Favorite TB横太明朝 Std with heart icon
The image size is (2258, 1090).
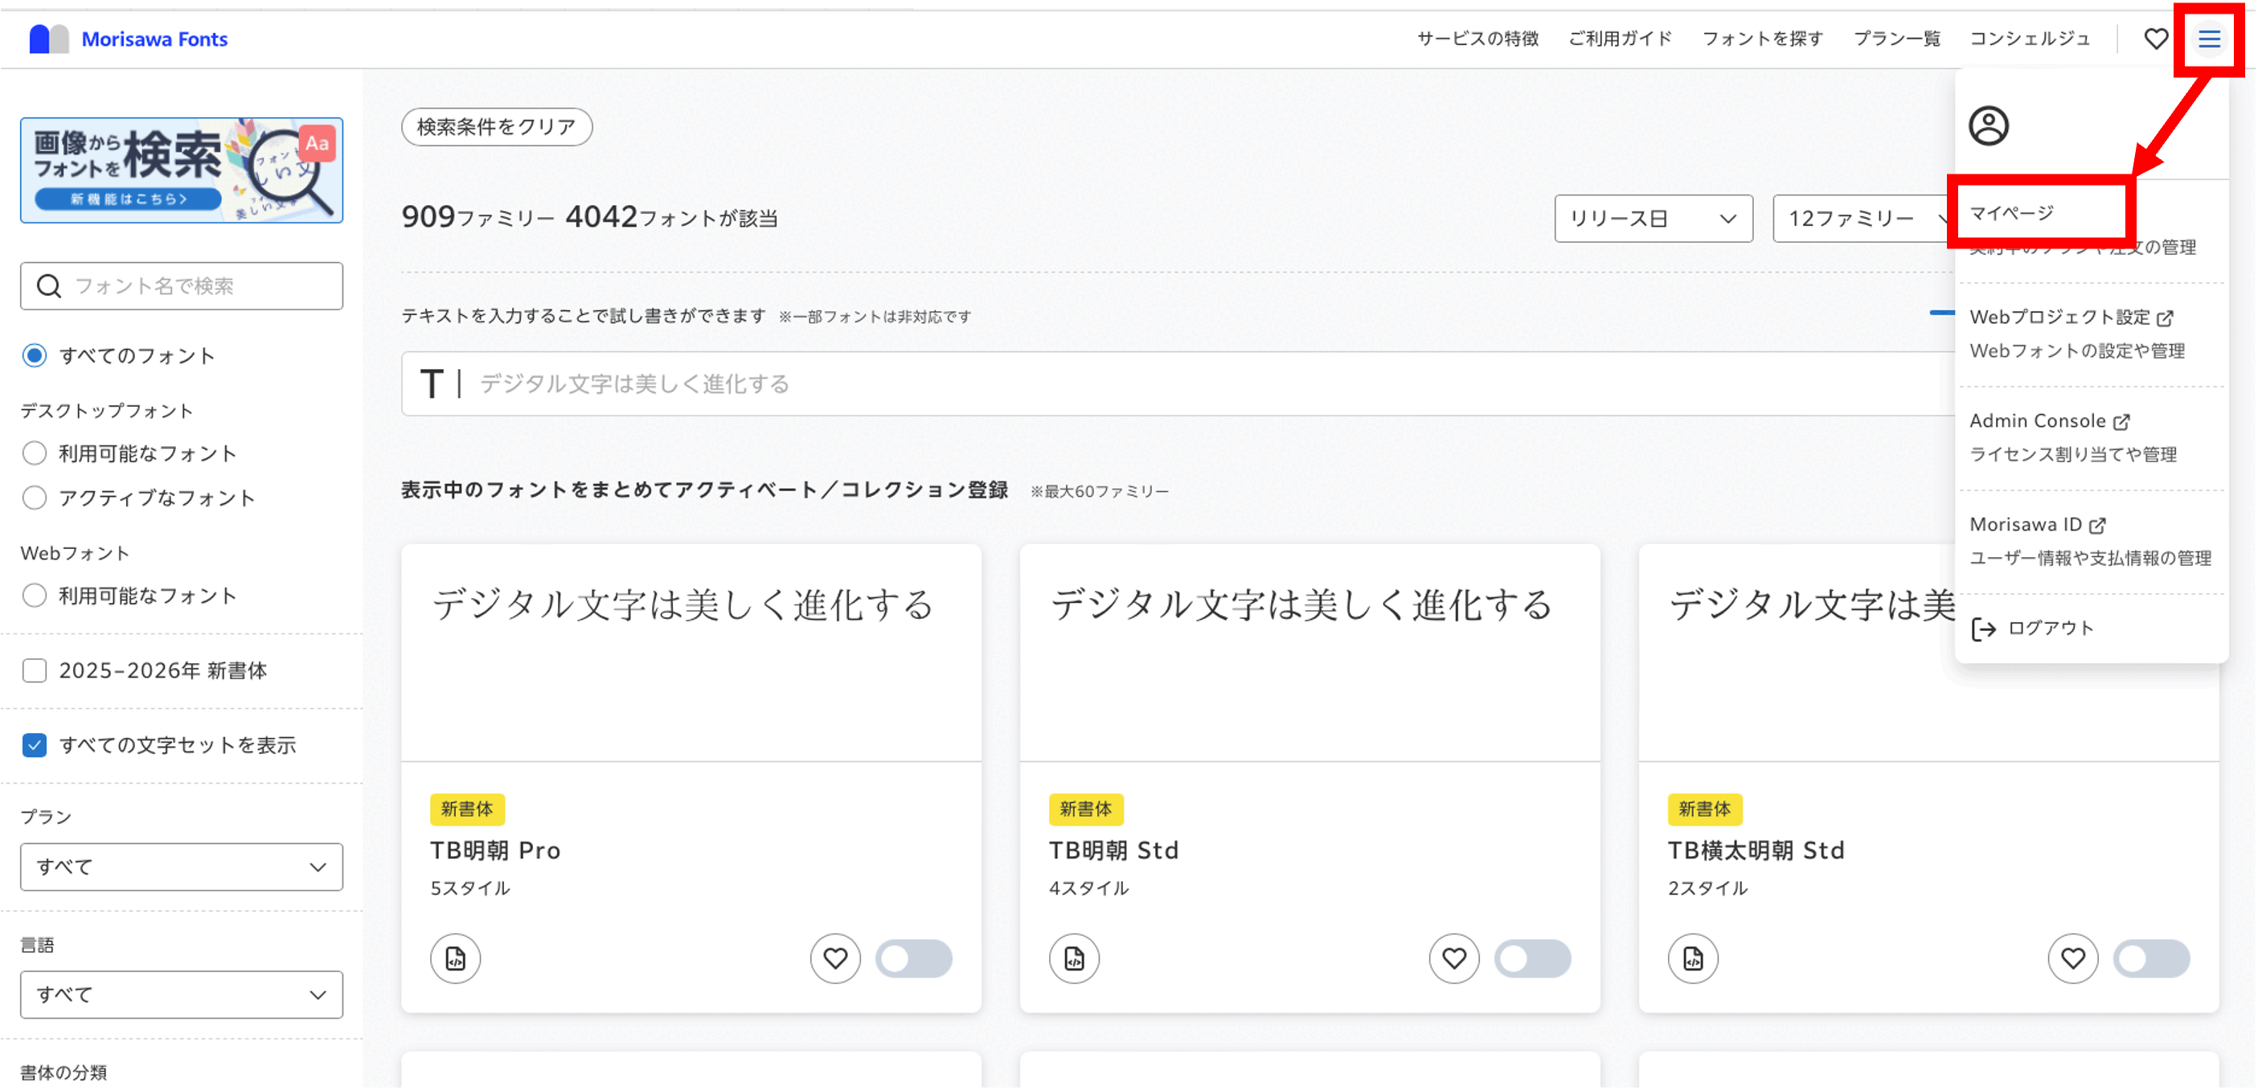click(2073, 958)
